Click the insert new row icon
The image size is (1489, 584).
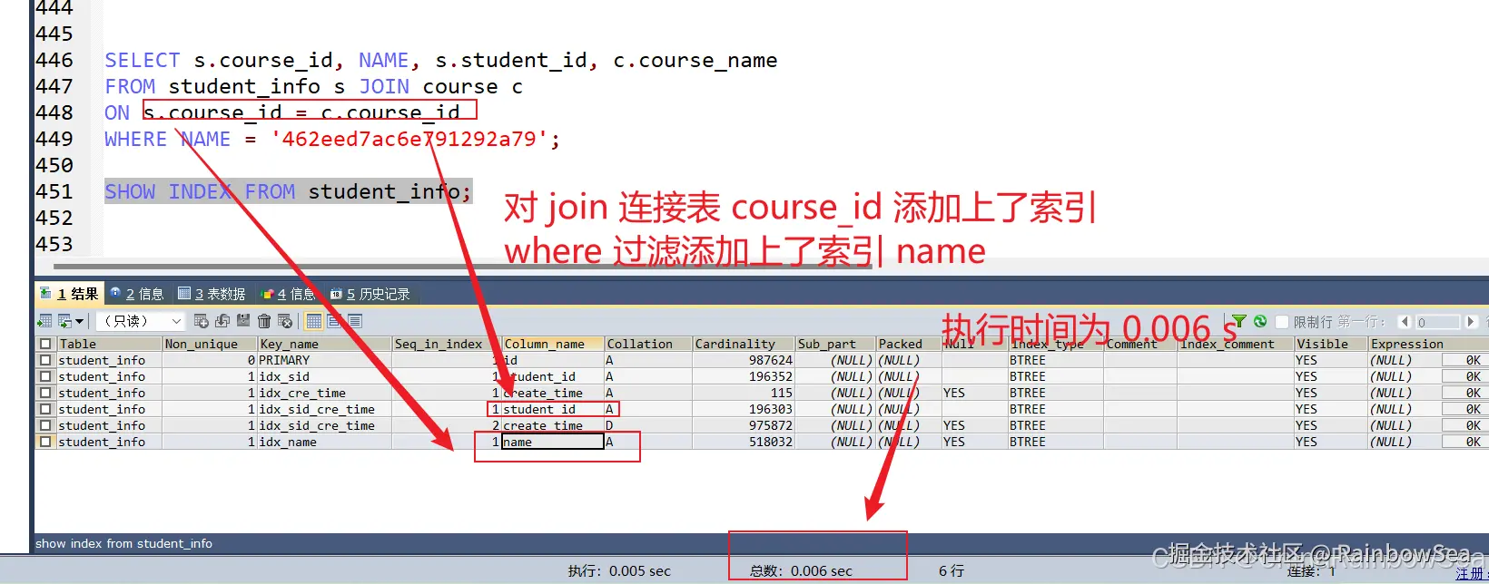pos(202,321)
